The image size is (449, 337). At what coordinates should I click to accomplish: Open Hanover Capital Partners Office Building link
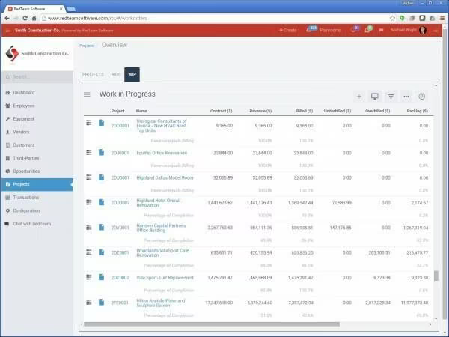161,228
